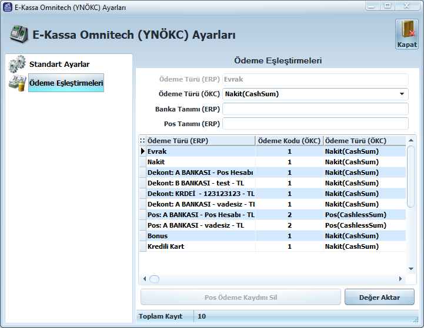Select the Evrak row indicator arrow

(x=143, y=151)
